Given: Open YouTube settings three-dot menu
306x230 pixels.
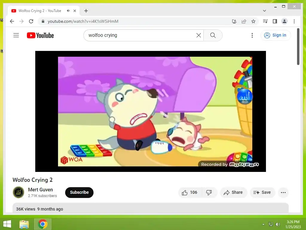Looking at the screenshot, I should pos(252,35).
